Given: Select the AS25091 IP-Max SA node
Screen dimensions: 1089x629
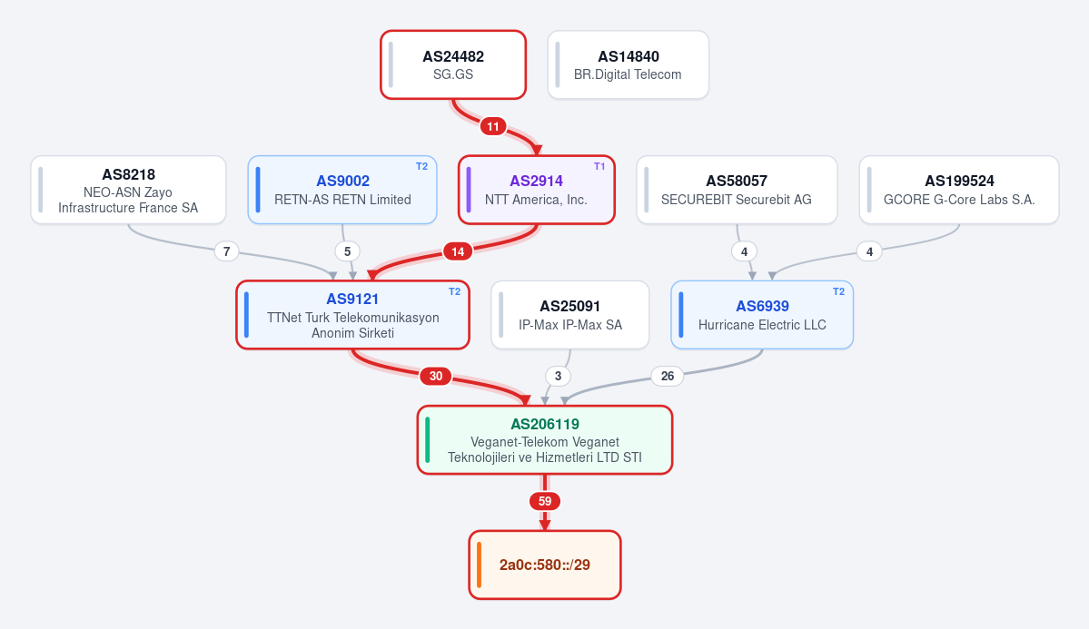Looking at the screenshot, I should [570, 314].
